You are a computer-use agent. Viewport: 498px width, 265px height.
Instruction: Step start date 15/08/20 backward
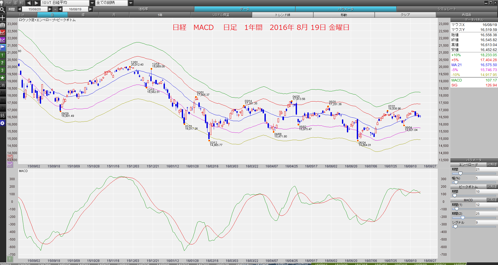pyautogui.click(x=20, y=9)
